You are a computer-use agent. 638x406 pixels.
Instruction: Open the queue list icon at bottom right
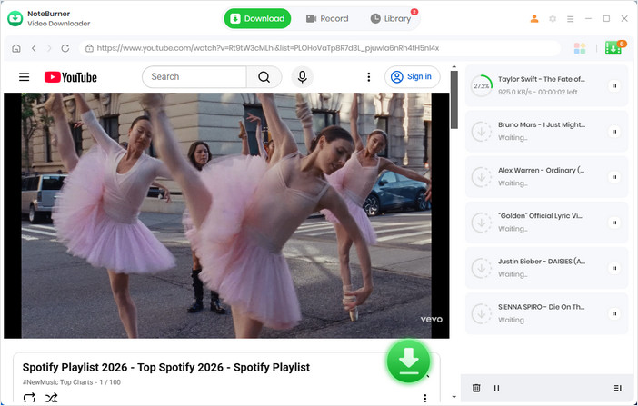tap(618, 388)
